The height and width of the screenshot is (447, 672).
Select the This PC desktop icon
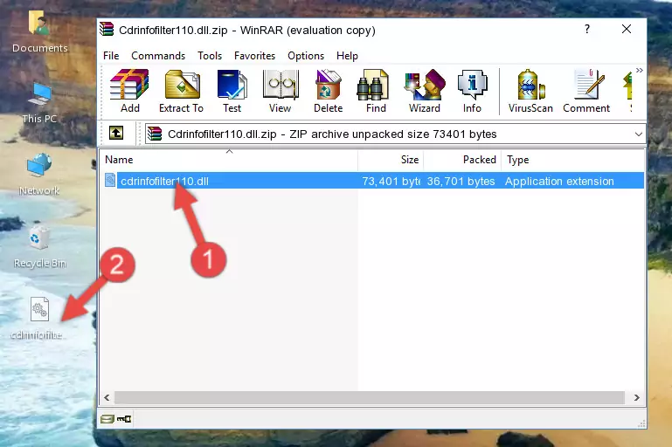pos(39,103)
